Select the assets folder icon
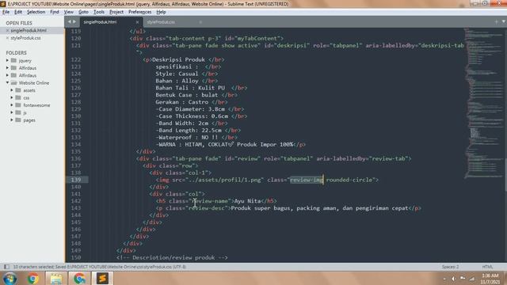Image resolution: width=507 pixels, height=285 pixels. 18,90
